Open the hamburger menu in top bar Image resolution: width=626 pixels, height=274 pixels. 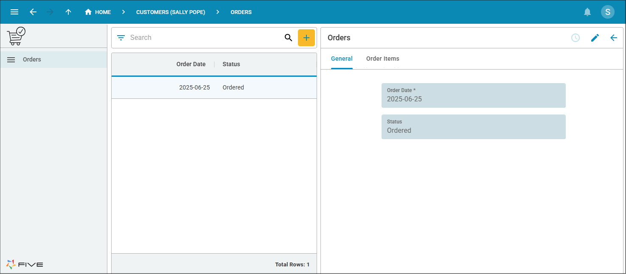tap(14, 12)
